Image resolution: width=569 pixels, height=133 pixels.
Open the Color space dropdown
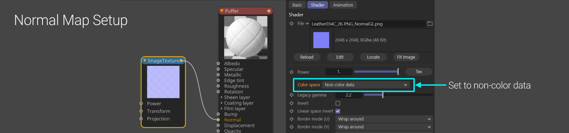click(x=366, y=85)
